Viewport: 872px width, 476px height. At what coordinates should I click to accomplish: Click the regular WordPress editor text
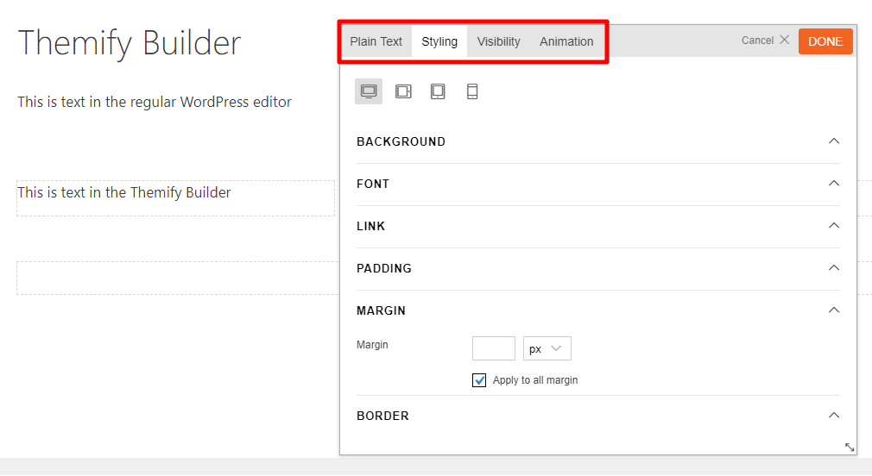click(x=154, y=103)
